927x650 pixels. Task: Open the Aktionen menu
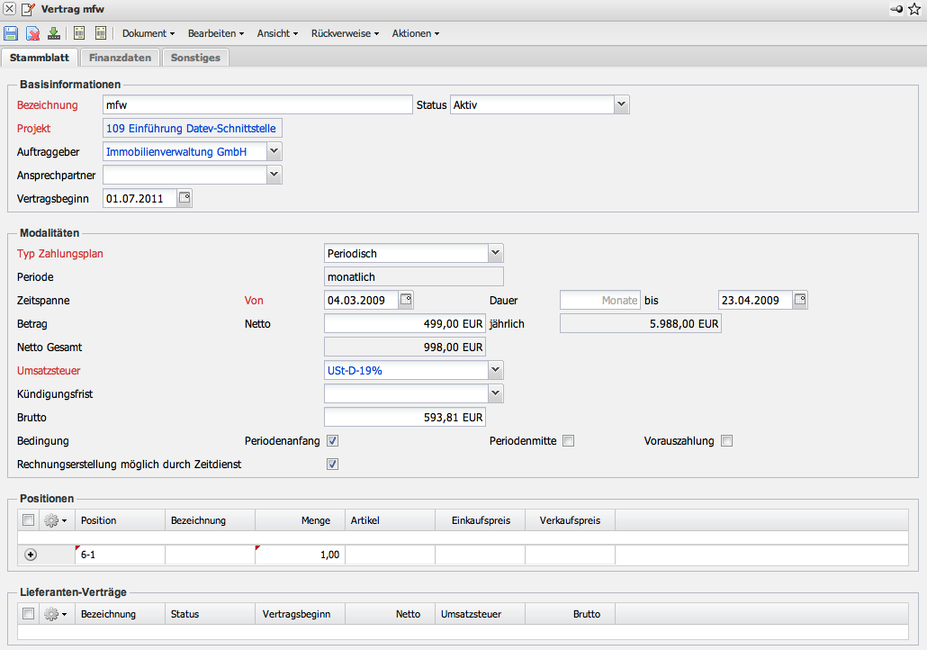415,33
